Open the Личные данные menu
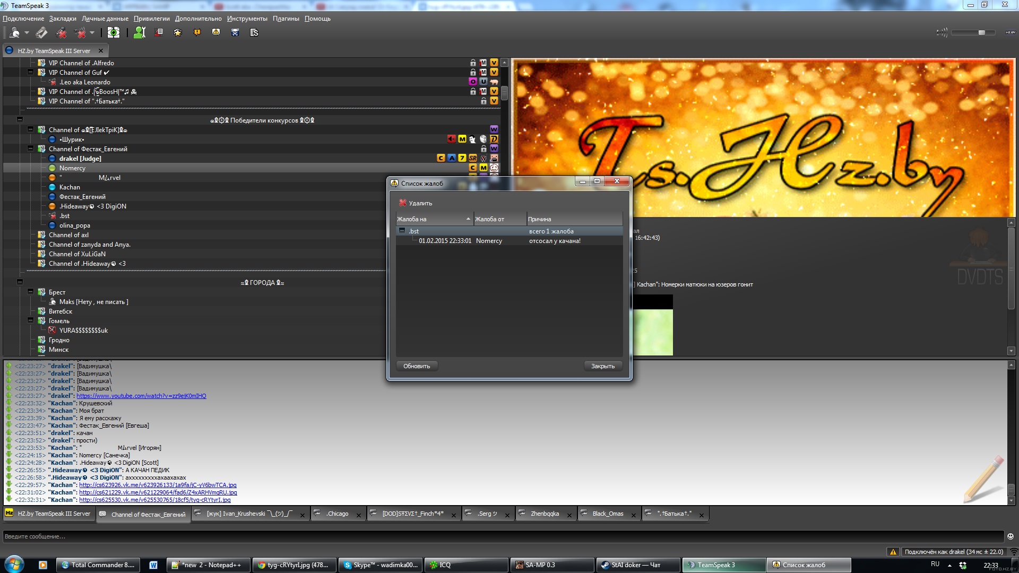 105,19
